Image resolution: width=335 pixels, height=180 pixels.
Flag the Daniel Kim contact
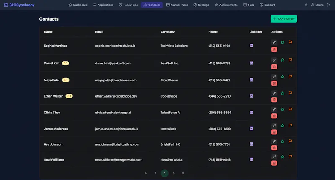coord(290,60)
